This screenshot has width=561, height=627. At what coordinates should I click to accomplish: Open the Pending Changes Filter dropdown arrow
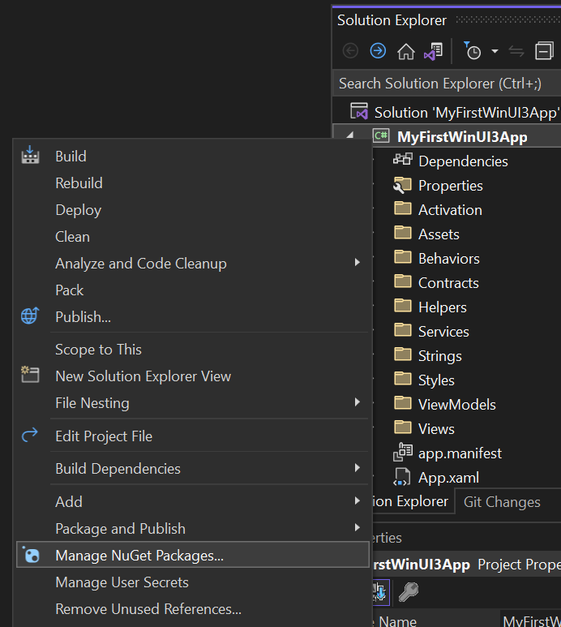pos(495,51)
